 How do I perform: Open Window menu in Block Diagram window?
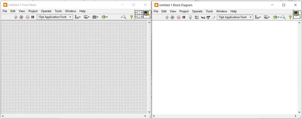[221, 11]
